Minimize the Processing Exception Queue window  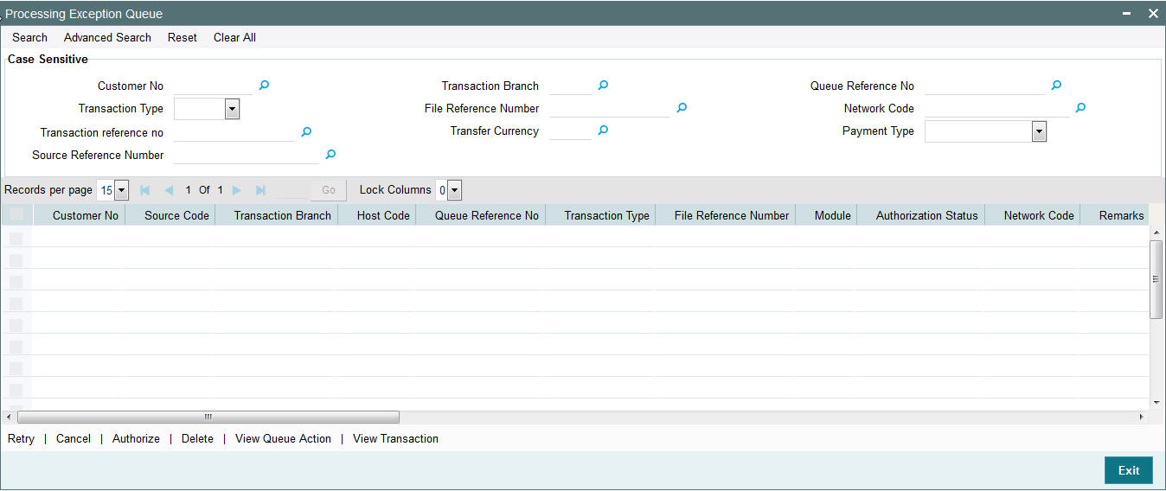[1127, 14]
